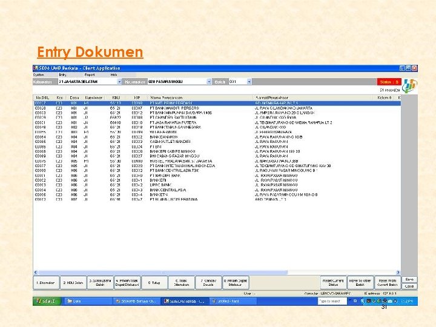Click the '3. Salah Usaha Batch' button
436x327 pixels.
coord(100,283)
